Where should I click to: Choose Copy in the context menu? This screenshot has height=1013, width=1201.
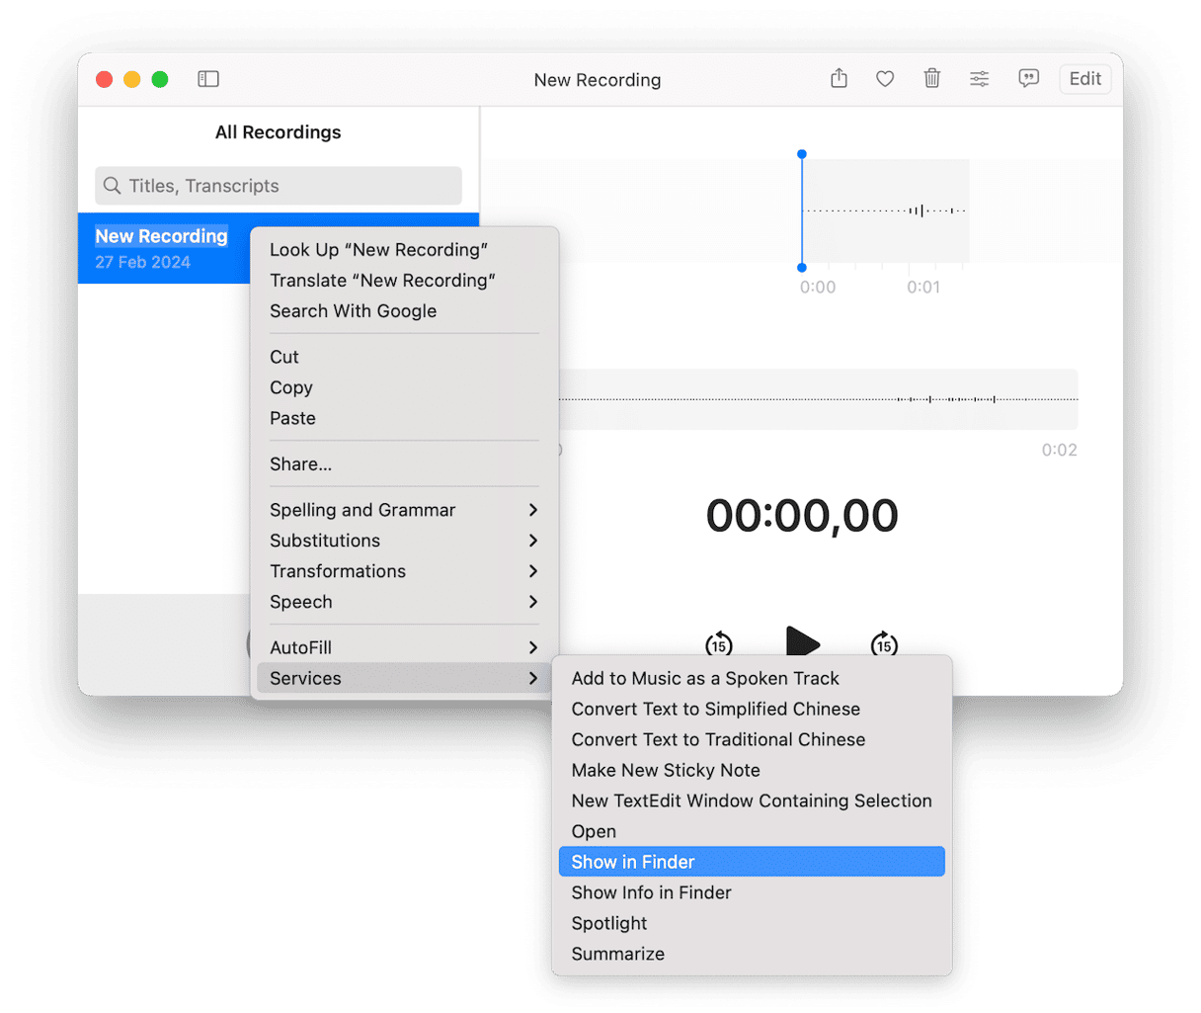coord(291,387)
